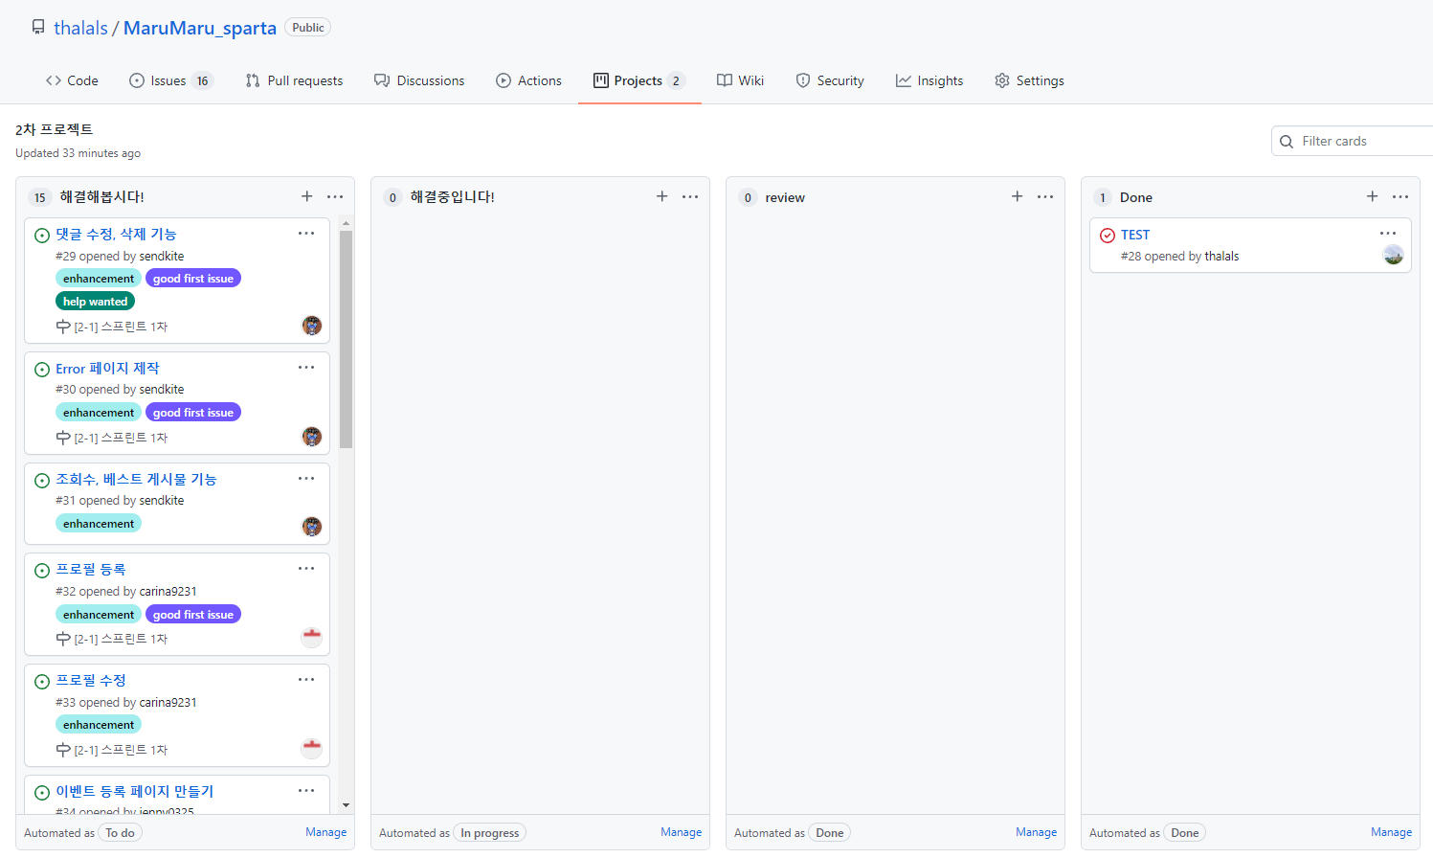Screen dimensions: 1433x858
Task: Open the card menu for 조회수, 베스트 게시물 기능
Action: coord(306,478)
